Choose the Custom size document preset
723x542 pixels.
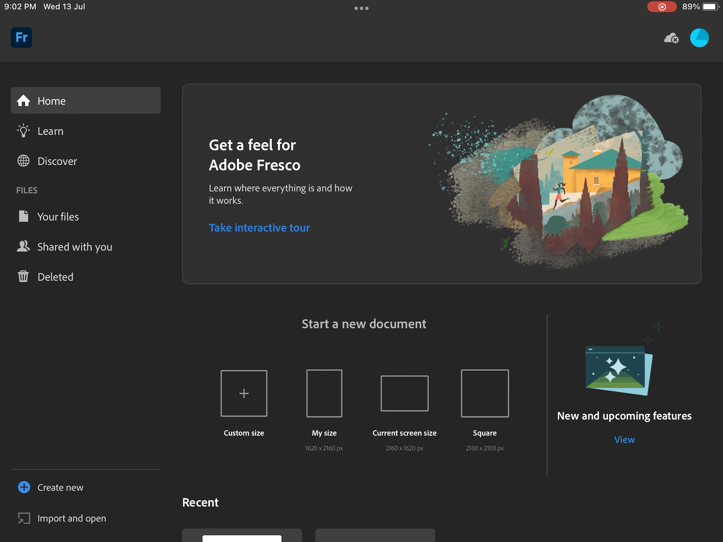(x=244, y=393)
